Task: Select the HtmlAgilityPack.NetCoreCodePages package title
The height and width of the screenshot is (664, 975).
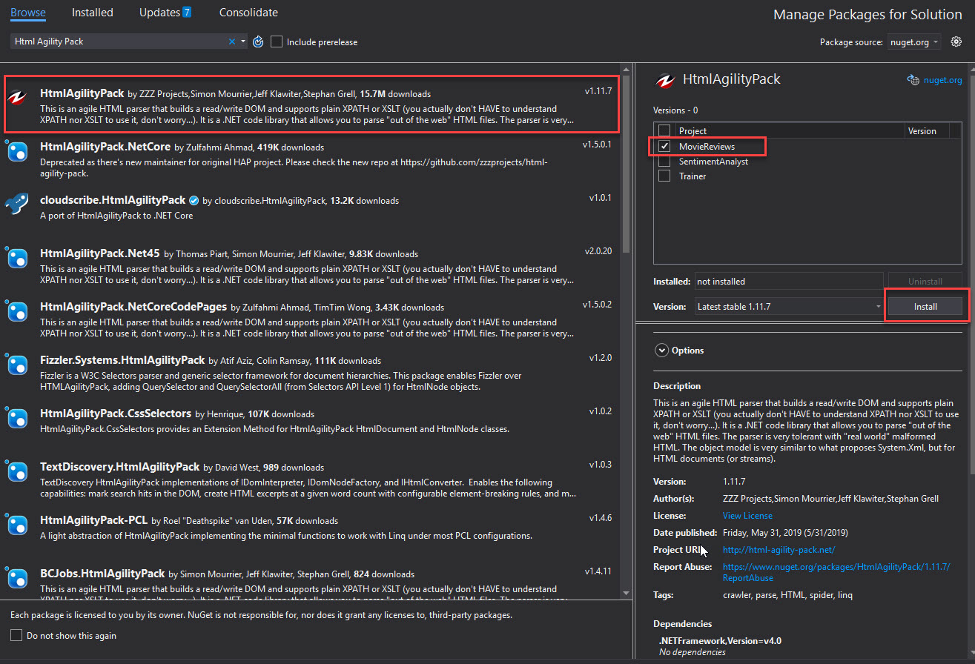Action: [133, 307]
